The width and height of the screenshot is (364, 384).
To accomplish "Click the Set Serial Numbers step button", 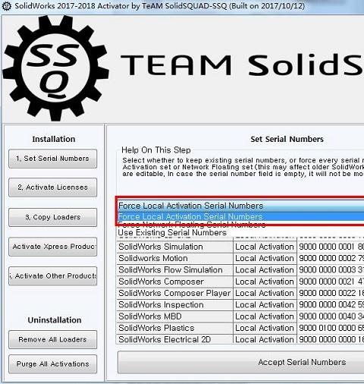I will point(52,159).
